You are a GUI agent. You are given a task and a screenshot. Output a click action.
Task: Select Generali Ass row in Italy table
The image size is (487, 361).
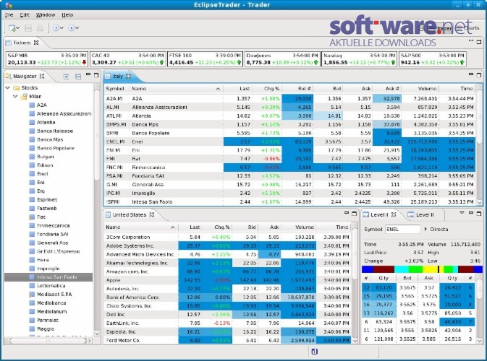289,184
